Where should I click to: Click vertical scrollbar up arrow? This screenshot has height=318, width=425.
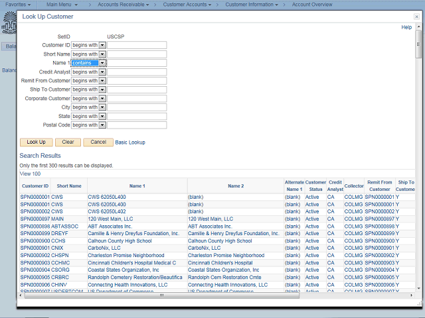[418, 26]
